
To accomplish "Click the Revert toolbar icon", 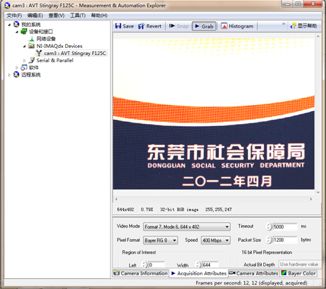I will 141,26.
